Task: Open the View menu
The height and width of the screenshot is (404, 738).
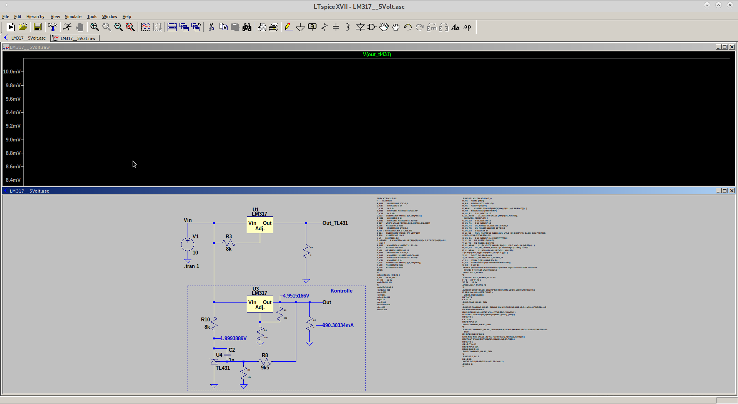Action: tap(55, 17)
